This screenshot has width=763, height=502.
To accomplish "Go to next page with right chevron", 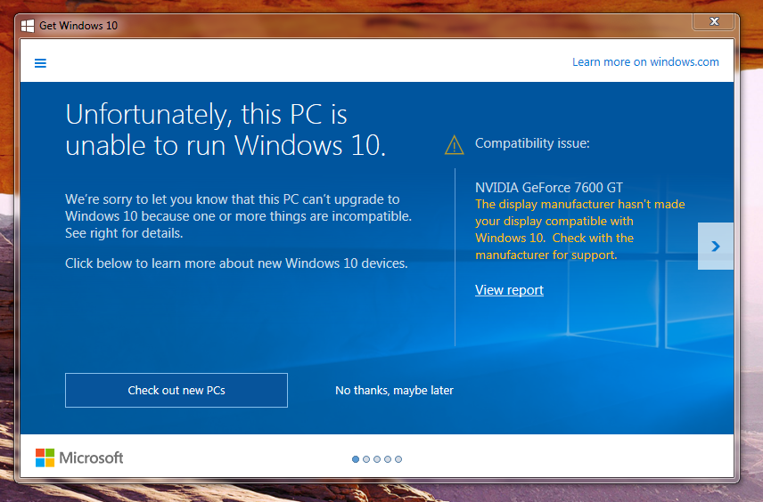I will [715, 247].
